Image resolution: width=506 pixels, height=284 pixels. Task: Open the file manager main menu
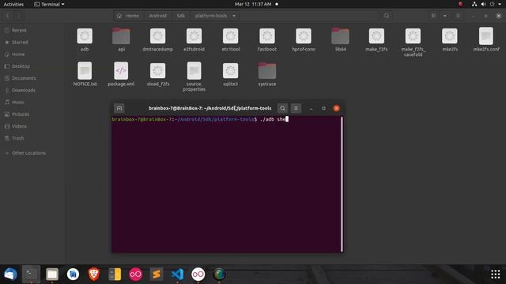click(x=458, y=16)
